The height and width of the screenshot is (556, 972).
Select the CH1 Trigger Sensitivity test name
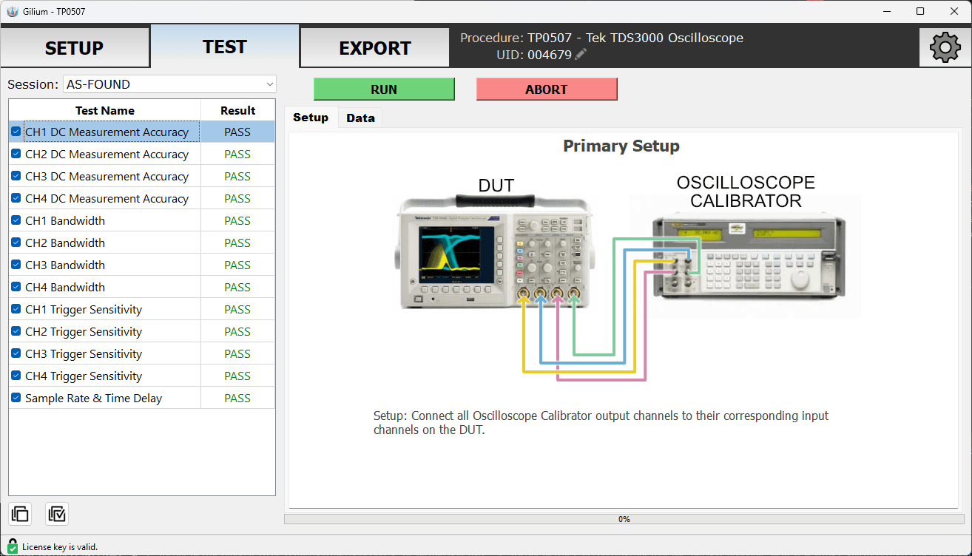(x=84, y=309)
